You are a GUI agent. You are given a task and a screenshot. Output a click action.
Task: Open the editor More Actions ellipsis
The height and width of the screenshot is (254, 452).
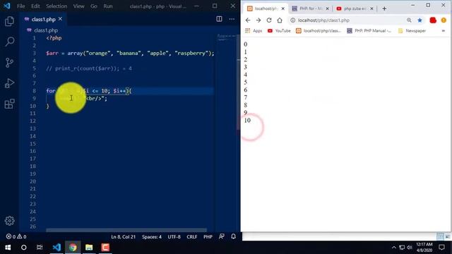click(232, 19)
